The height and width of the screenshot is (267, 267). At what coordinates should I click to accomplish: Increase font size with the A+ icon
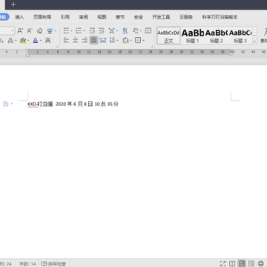pyautogui.click(x=20, y=31)
